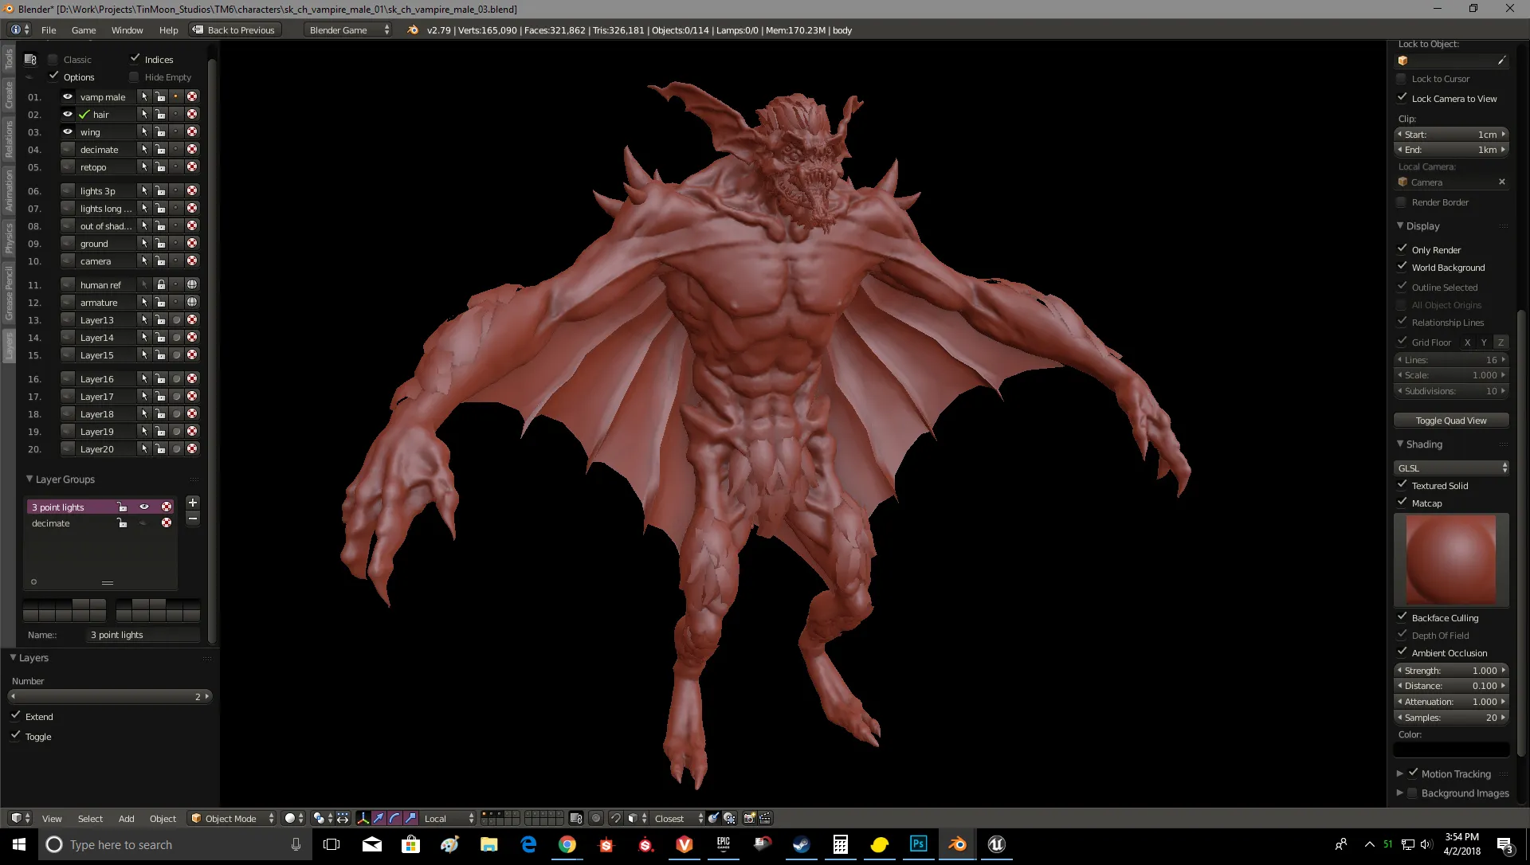Disable Lock Camera to View checkbox
Viewport: 1530px width, 865px height.
[1402, 98]
